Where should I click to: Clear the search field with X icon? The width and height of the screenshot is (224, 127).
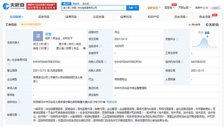pyautogui.click(x=124, y=8)
